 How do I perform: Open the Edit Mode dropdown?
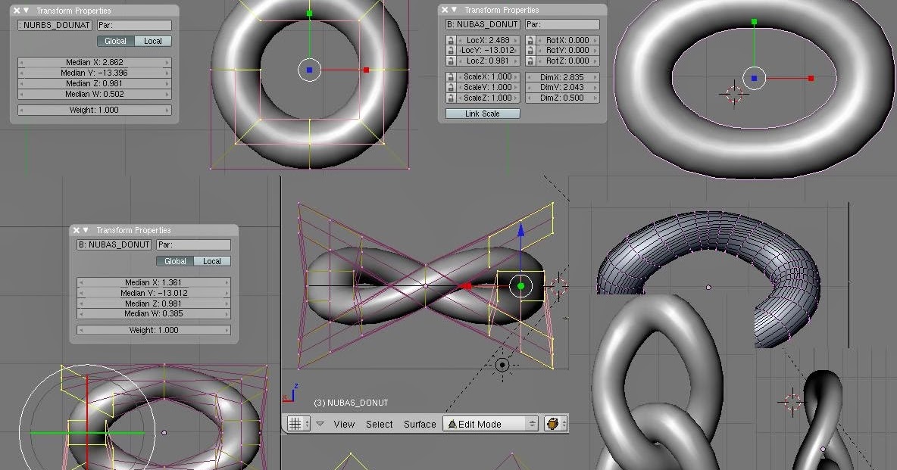pos(490,424)
